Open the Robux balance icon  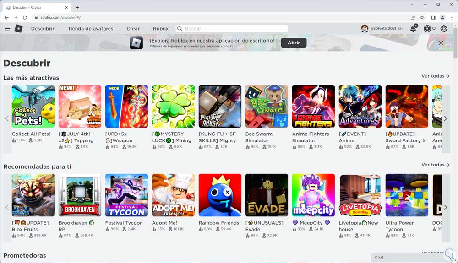pos(427,28)
